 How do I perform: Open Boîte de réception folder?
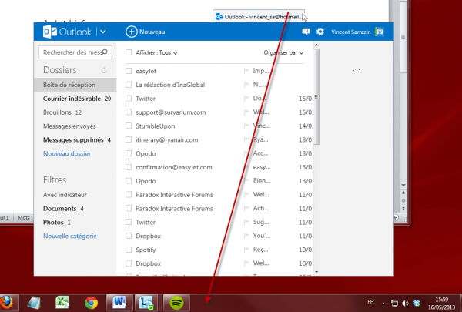coord(75,85)
